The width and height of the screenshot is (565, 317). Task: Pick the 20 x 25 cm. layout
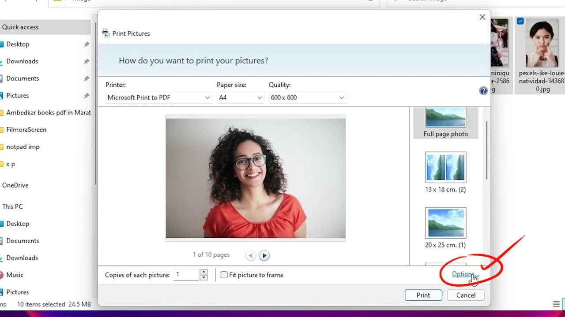click(x=445, y=228)
